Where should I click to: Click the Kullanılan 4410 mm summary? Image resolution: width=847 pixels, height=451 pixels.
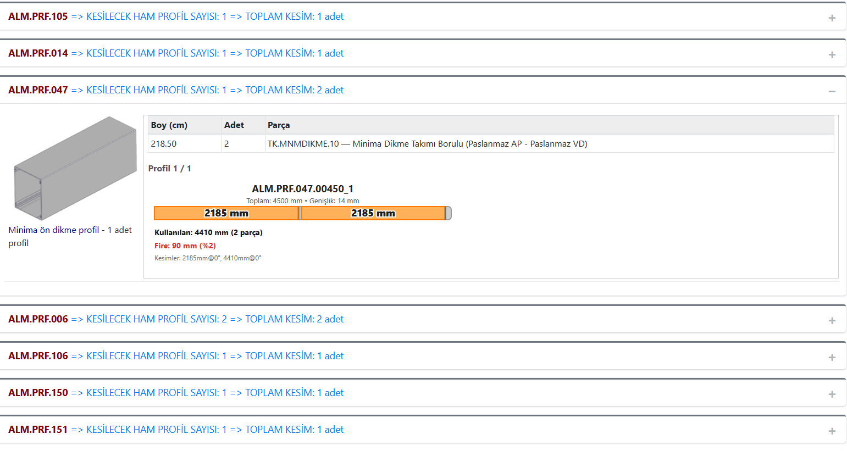coord(208,232)
